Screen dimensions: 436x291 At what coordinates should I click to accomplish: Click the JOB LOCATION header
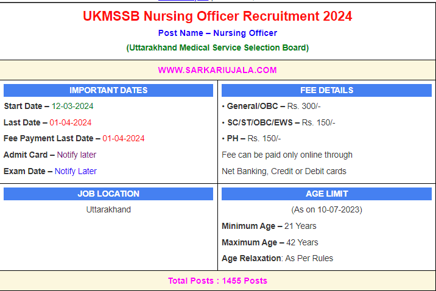[108, 194]
